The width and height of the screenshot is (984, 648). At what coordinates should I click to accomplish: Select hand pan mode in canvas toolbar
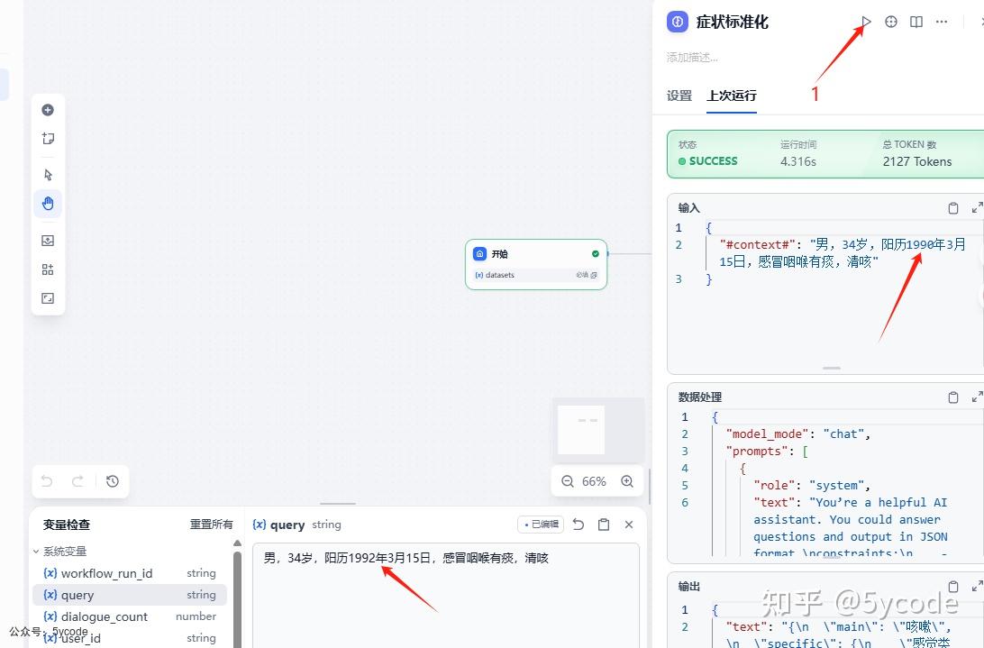pos(48,204)
